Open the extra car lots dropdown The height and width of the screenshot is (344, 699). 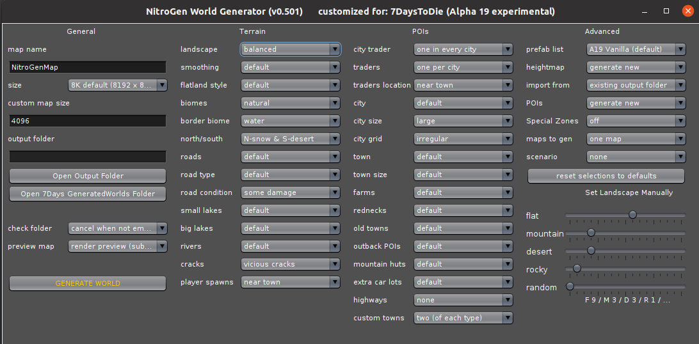coord(463,282)
